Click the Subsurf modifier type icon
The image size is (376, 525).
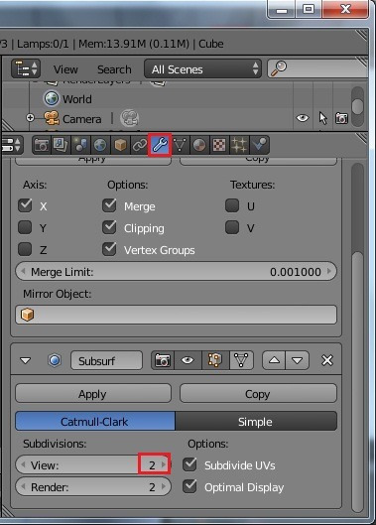coord(55,360)
